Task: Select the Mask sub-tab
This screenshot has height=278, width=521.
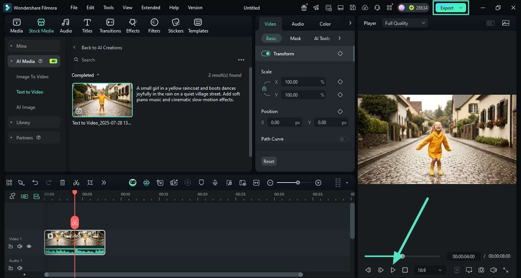Action: 295,39
